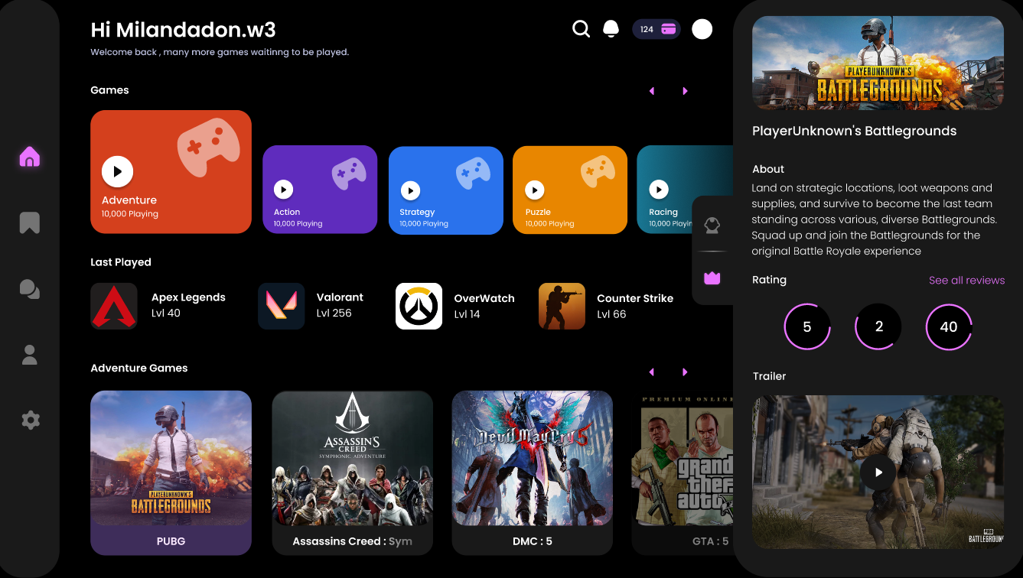Click the About heading
Viewport: 1023px width, 578px height.
pyautogui.click(x=768, y=169)
